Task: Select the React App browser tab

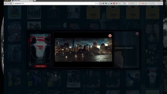Action: click(x=22, y=1)
